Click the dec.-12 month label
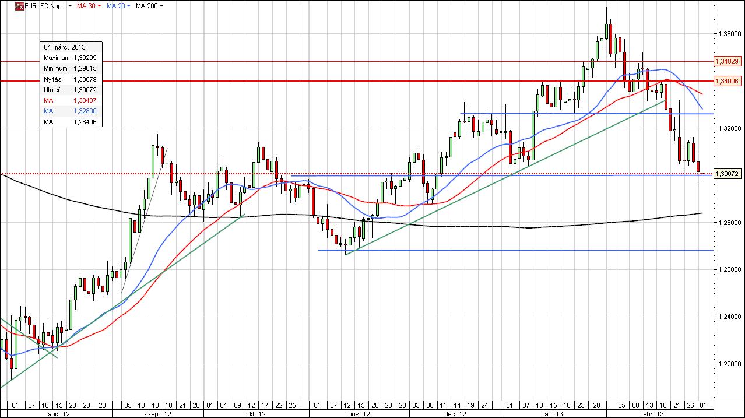The image size is (745, 418). [455, 413]
